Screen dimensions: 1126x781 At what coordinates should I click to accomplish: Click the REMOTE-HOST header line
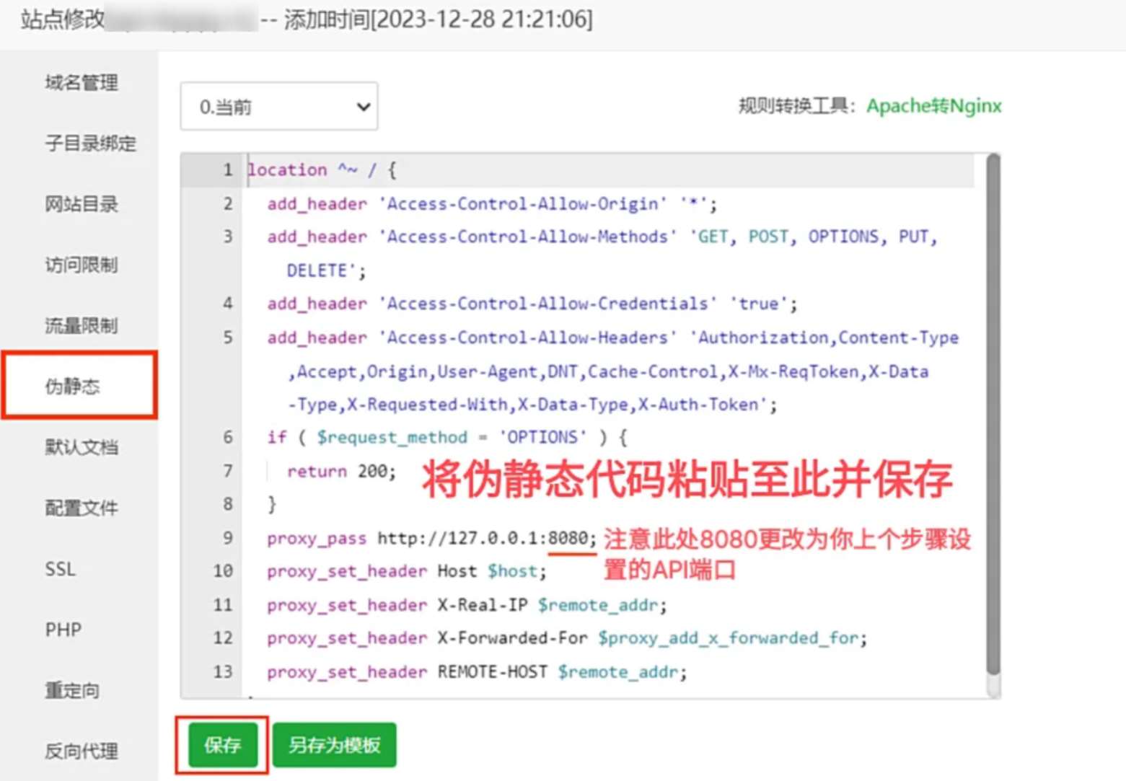[476, 672]
